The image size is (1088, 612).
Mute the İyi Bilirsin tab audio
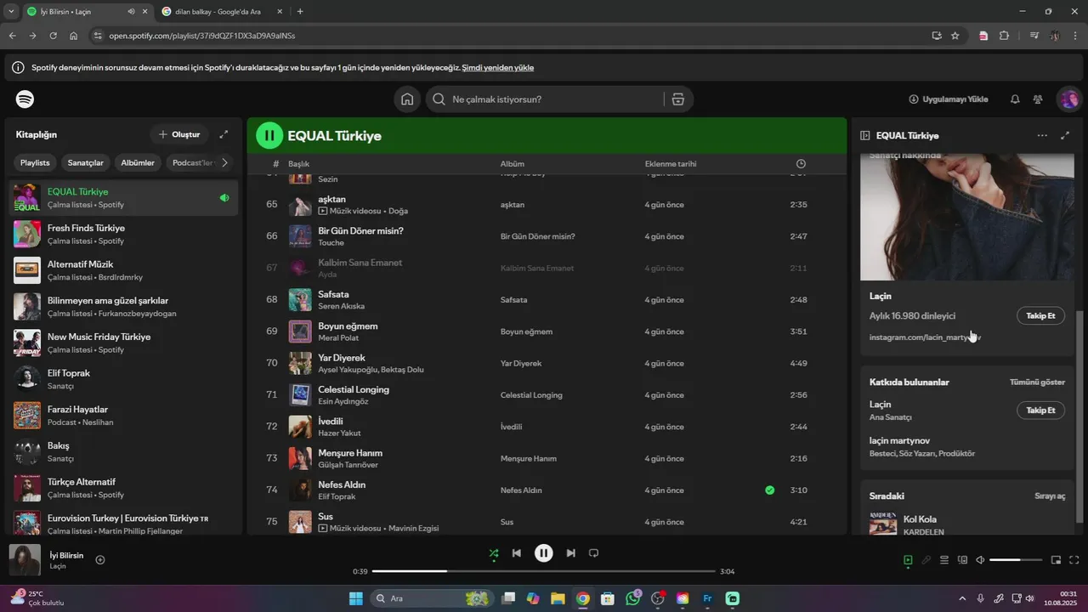tap(131, 11)
